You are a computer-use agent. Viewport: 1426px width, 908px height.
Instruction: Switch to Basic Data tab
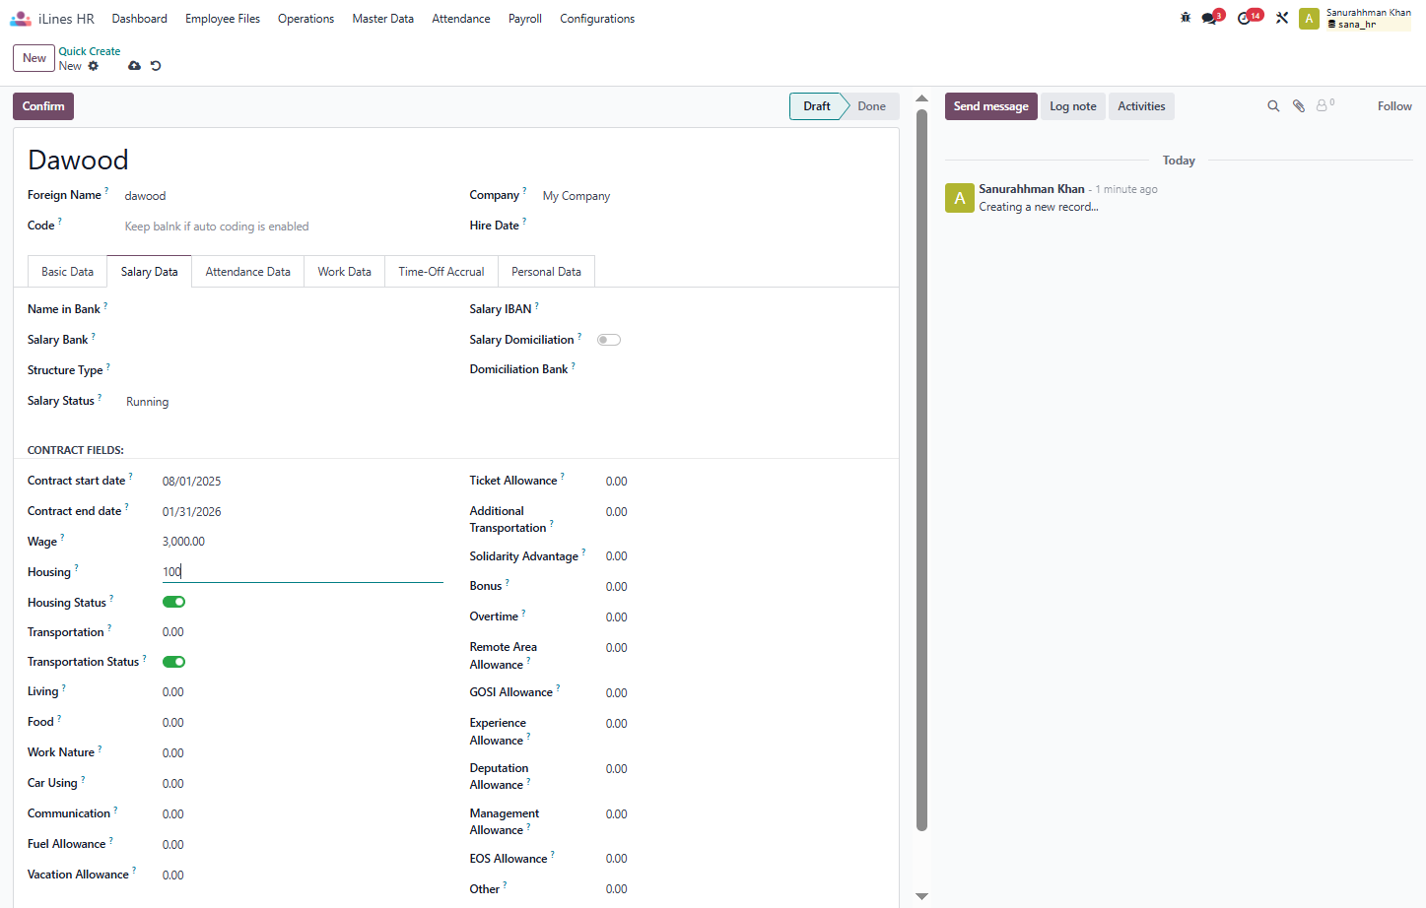pyautogui.click(x=67, y=272)
